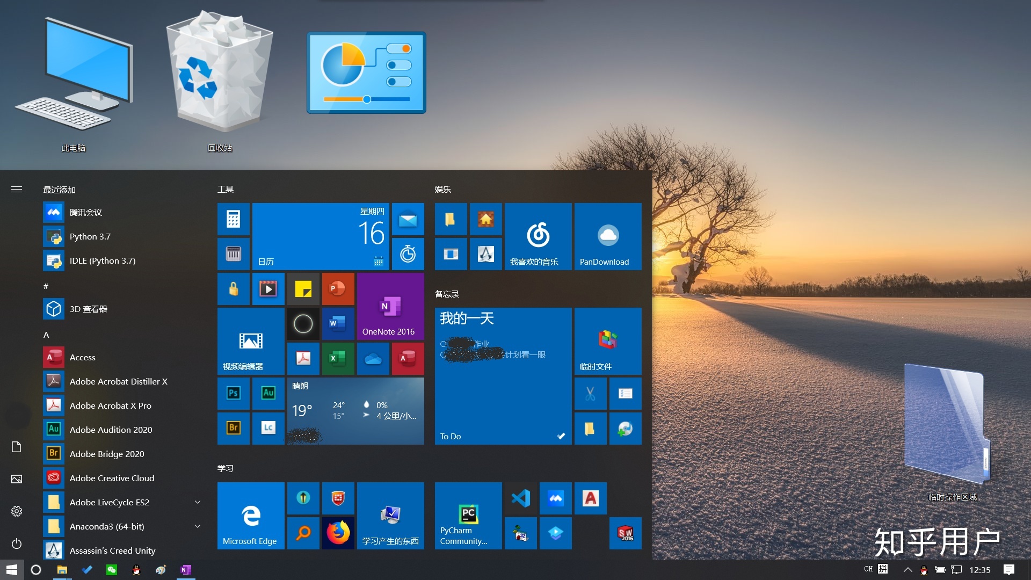Select the 回收站 Recycle Bin desktop icon
This screenshot has width=1031, height=580.
[220, 81]
